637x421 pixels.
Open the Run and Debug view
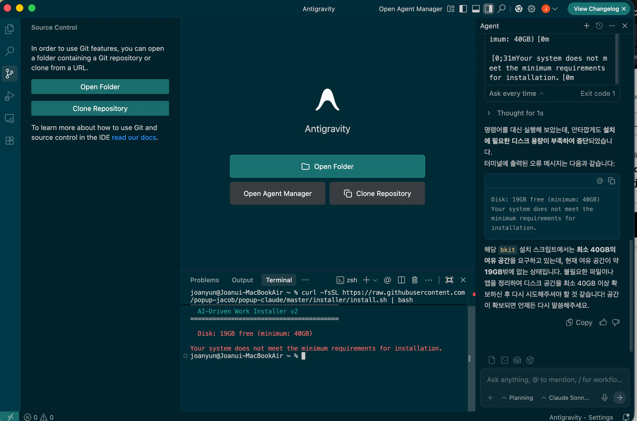(10, 96)
